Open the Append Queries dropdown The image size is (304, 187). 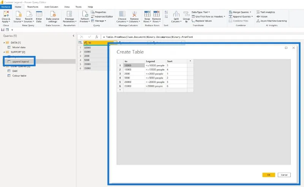coord(241,17)
